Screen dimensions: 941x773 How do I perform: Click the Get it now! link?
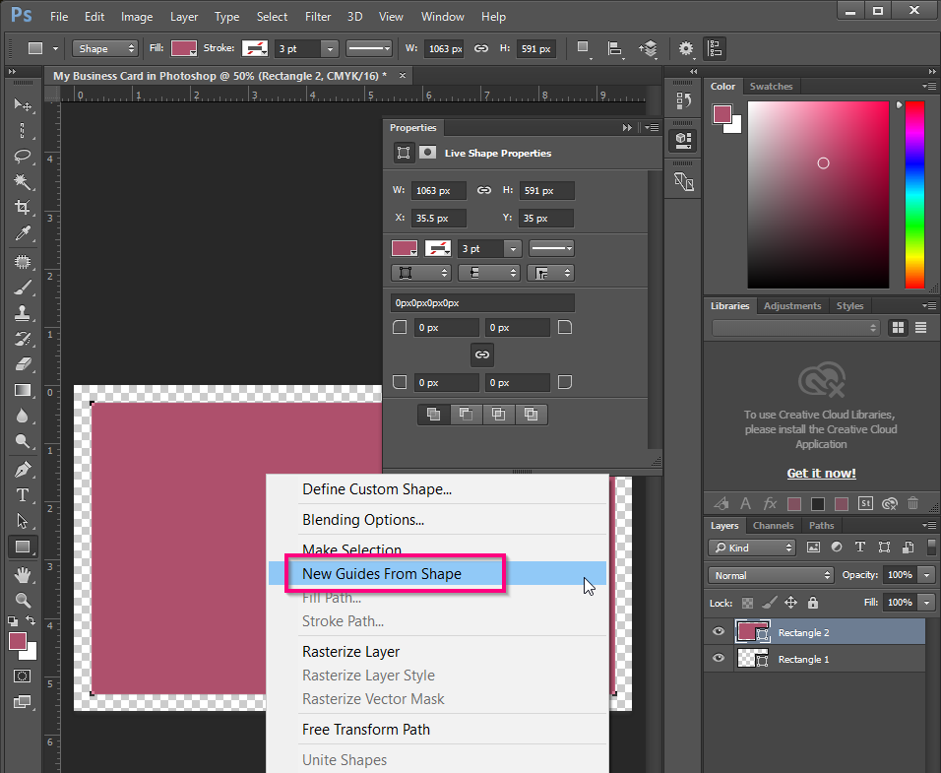coord(821,473)
